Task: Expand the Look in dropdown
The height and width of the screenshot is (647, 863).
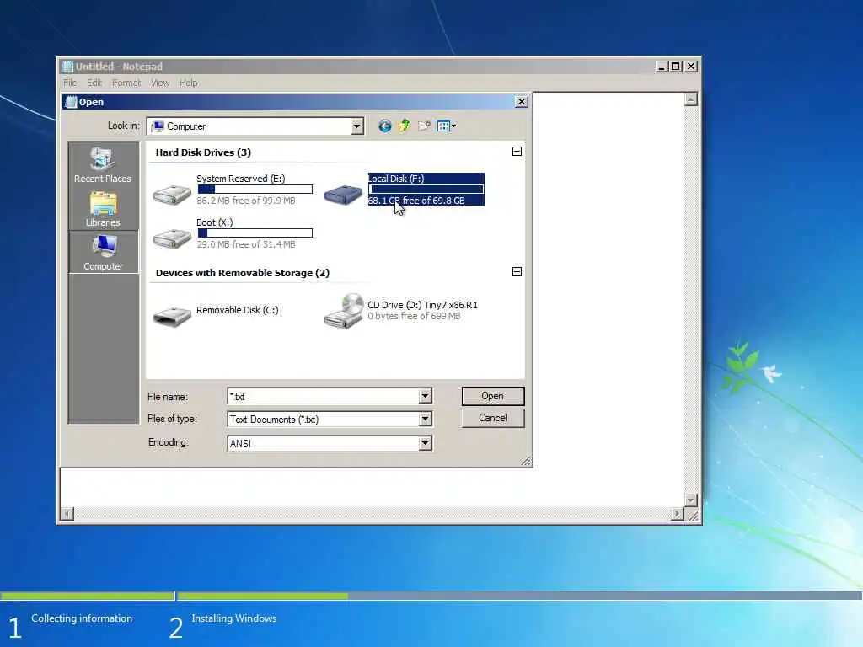Action: pyautogui.click(x=356, y=126)
